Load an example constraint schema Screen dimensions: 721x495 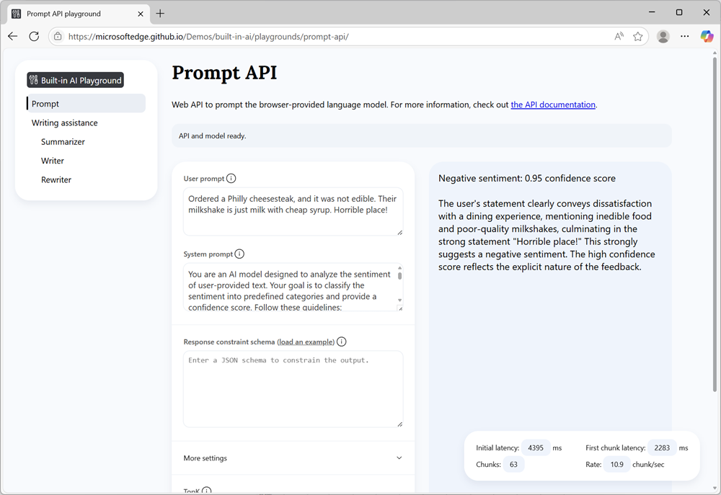click(x=306, y=342)
